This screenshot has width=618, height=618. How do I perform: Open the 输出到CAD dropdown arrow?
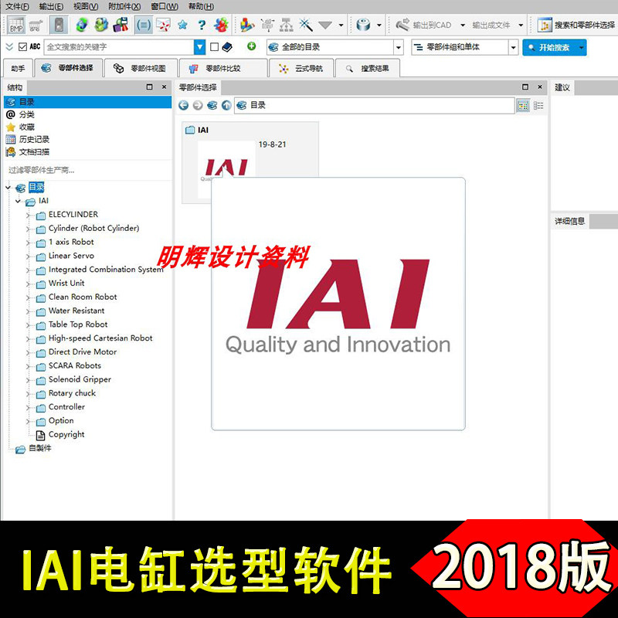[x=463, y=25]
